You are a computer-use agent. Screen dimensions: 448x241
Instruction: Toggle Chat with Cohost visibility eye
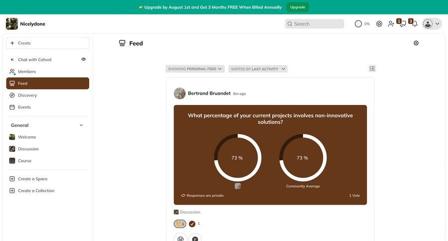84,59
